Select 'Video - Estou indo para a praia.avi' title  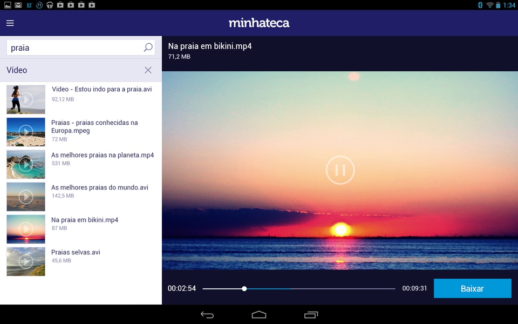(x=102, y=89)
